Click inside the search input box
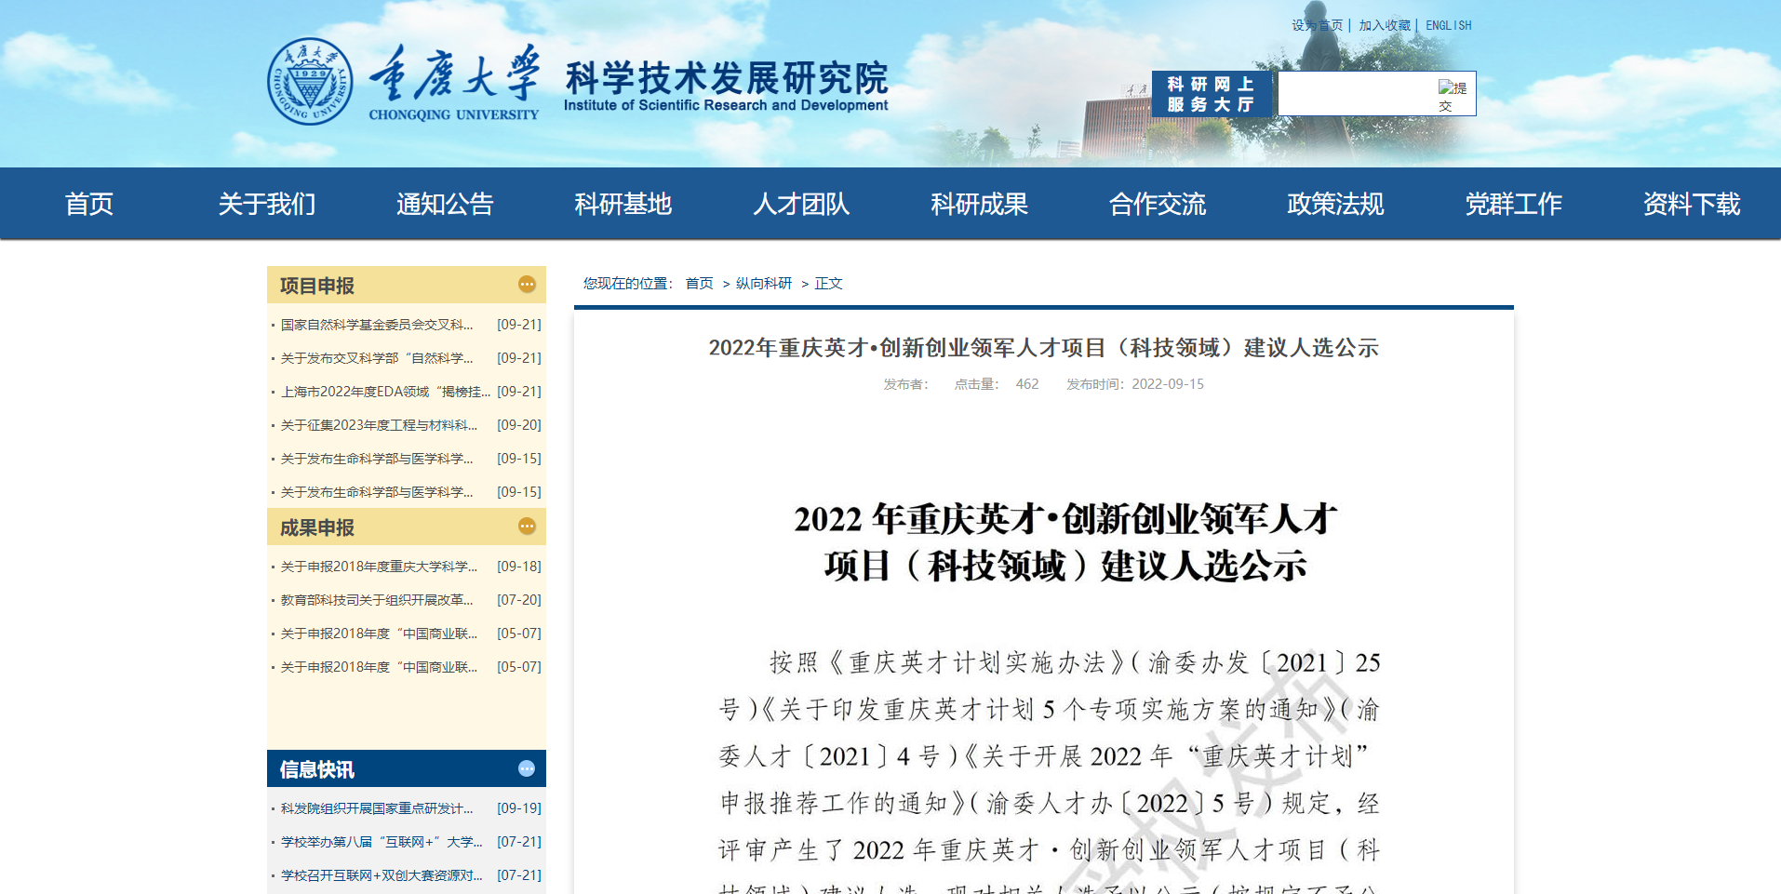This screenshot has width=1781, height=894. (x=1355, y=94)
